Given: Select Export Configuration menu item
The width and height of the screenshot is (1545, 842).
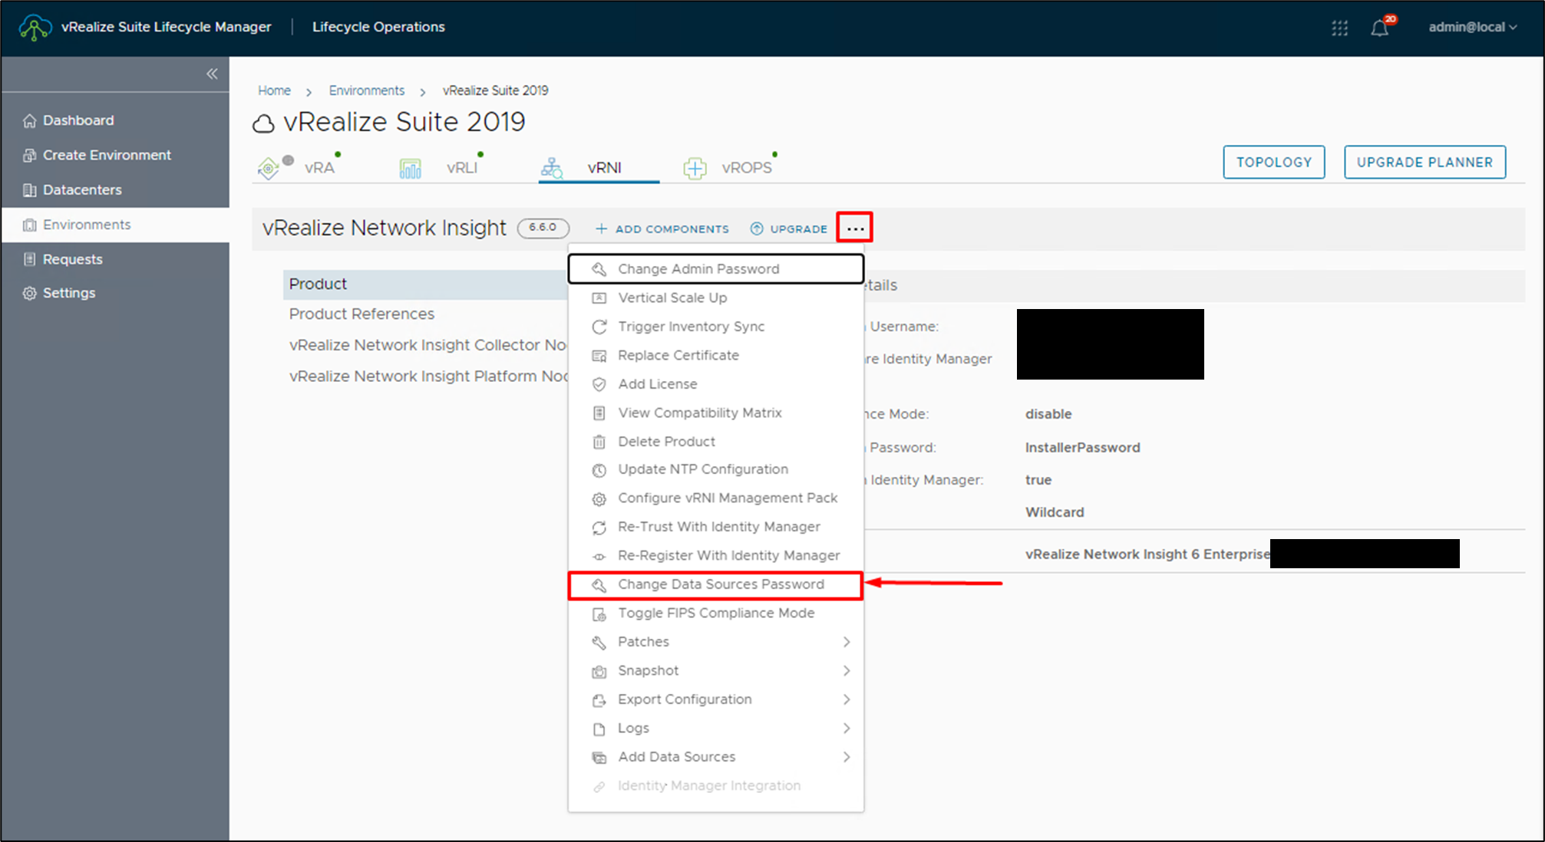Looking at the screenshot, I should click(716, 699).
